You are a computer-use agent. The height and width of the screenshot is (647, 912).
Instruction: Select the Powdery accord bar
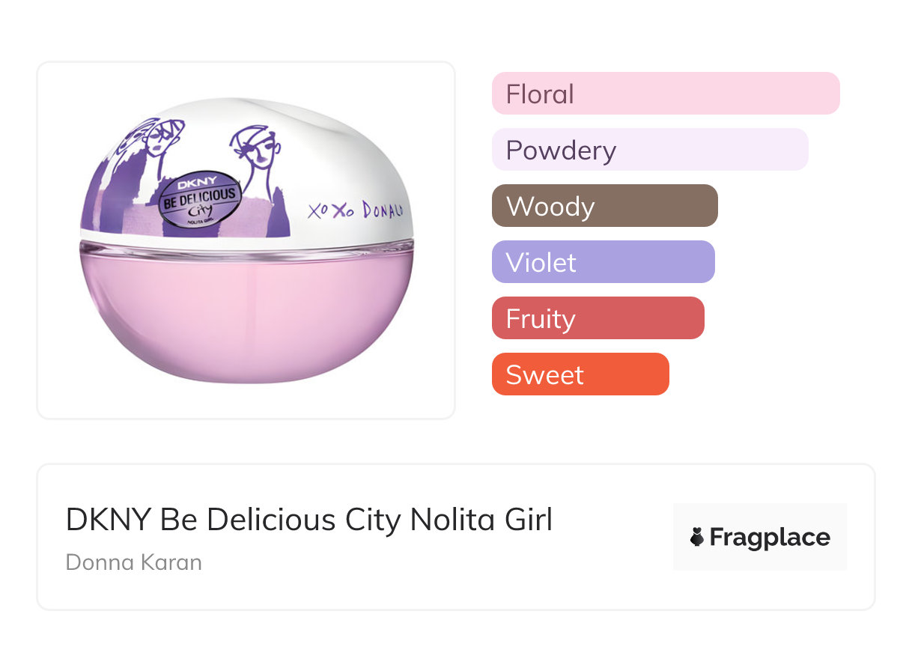pos(649,150)
